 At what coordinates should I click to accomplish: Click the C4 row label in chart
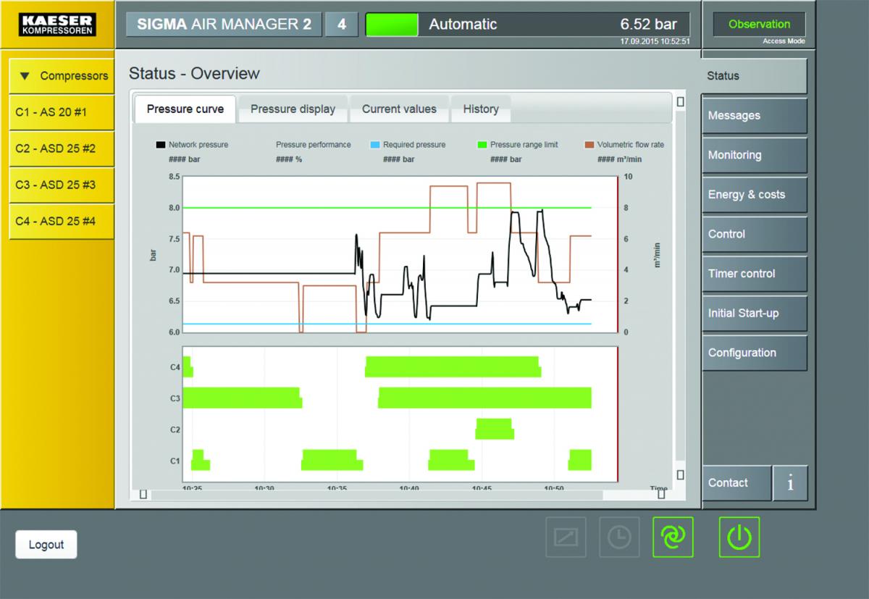pyautogui.click(x=175, y=367)
